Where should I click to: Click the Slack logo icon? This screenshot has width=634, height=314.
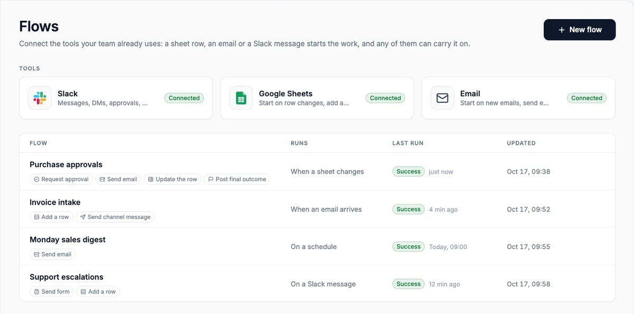click(40, 98)
